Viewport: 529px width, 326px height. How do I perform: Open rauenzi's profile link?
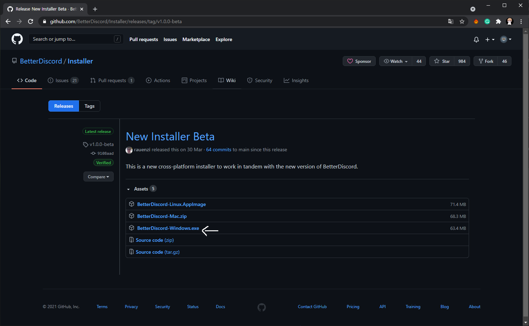pos(142,149)
